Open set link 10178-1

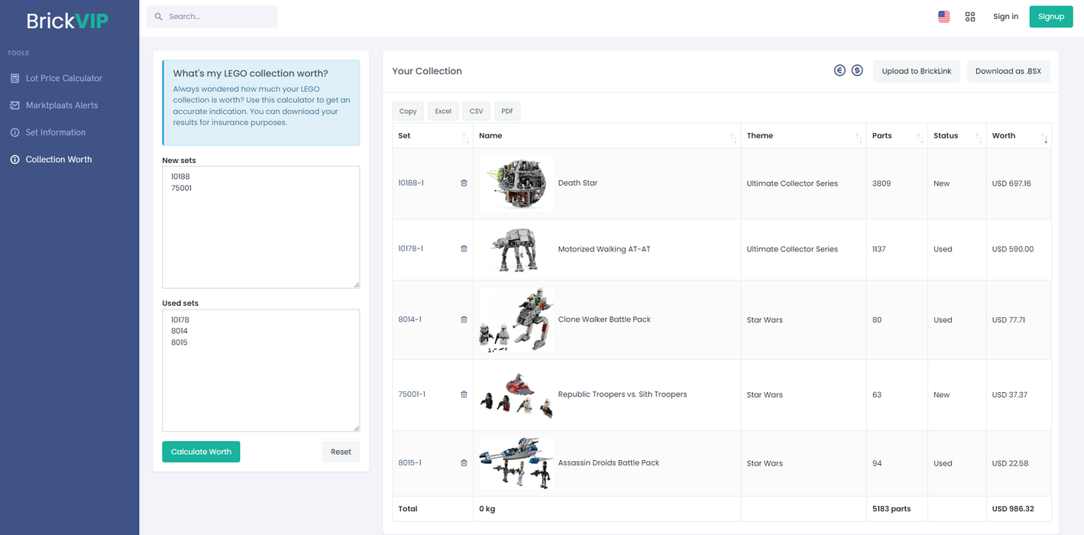411,249
